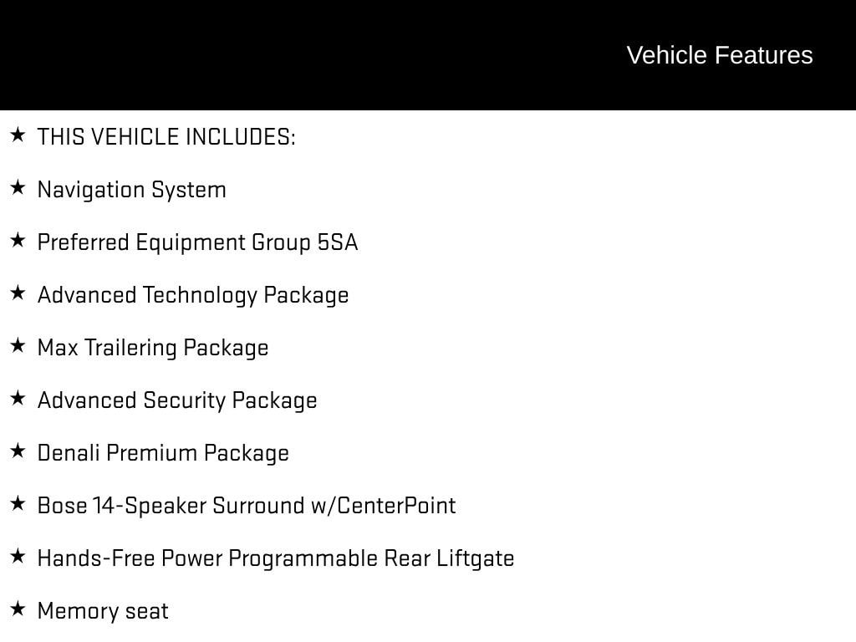The width and height of the screenshot is (856, 642).
Task: Select the Advanced Technology Package entry
Action: (x=193, y=295)
